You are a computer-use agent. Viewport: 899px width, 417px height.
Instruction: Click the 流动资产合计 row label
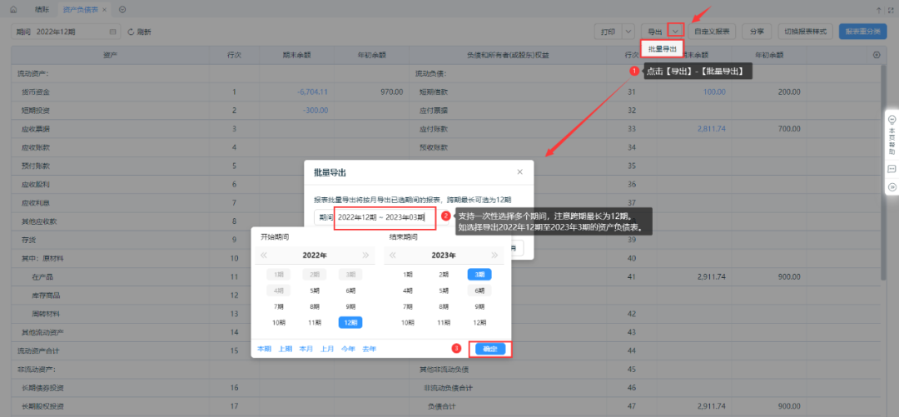(39, 350)
